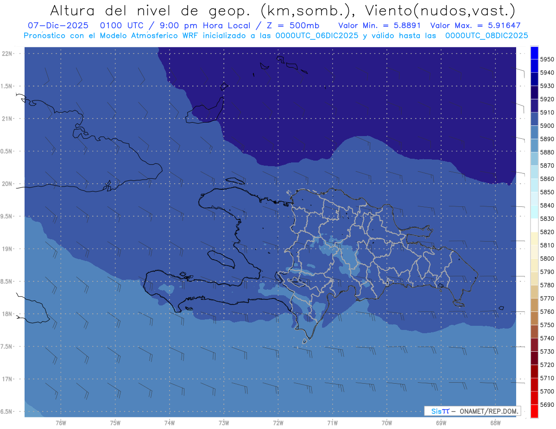This screenshot has height=429, width=556.
Task: Click the '17N' latitude label
Action: (7, 379)
